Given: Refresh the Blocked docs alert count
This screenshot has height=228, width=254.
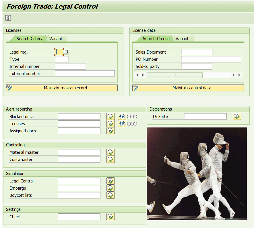Looking at the screenshot, I should click(x=122, y=117).
